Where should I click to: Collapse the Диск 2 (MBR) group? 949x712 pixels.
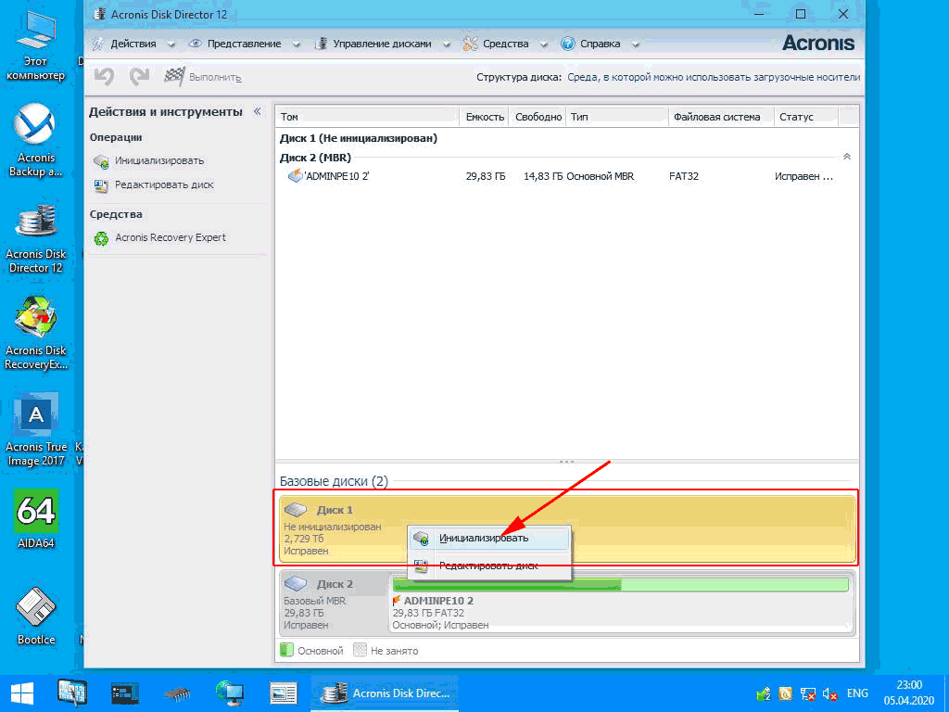(x=847, y=157)
